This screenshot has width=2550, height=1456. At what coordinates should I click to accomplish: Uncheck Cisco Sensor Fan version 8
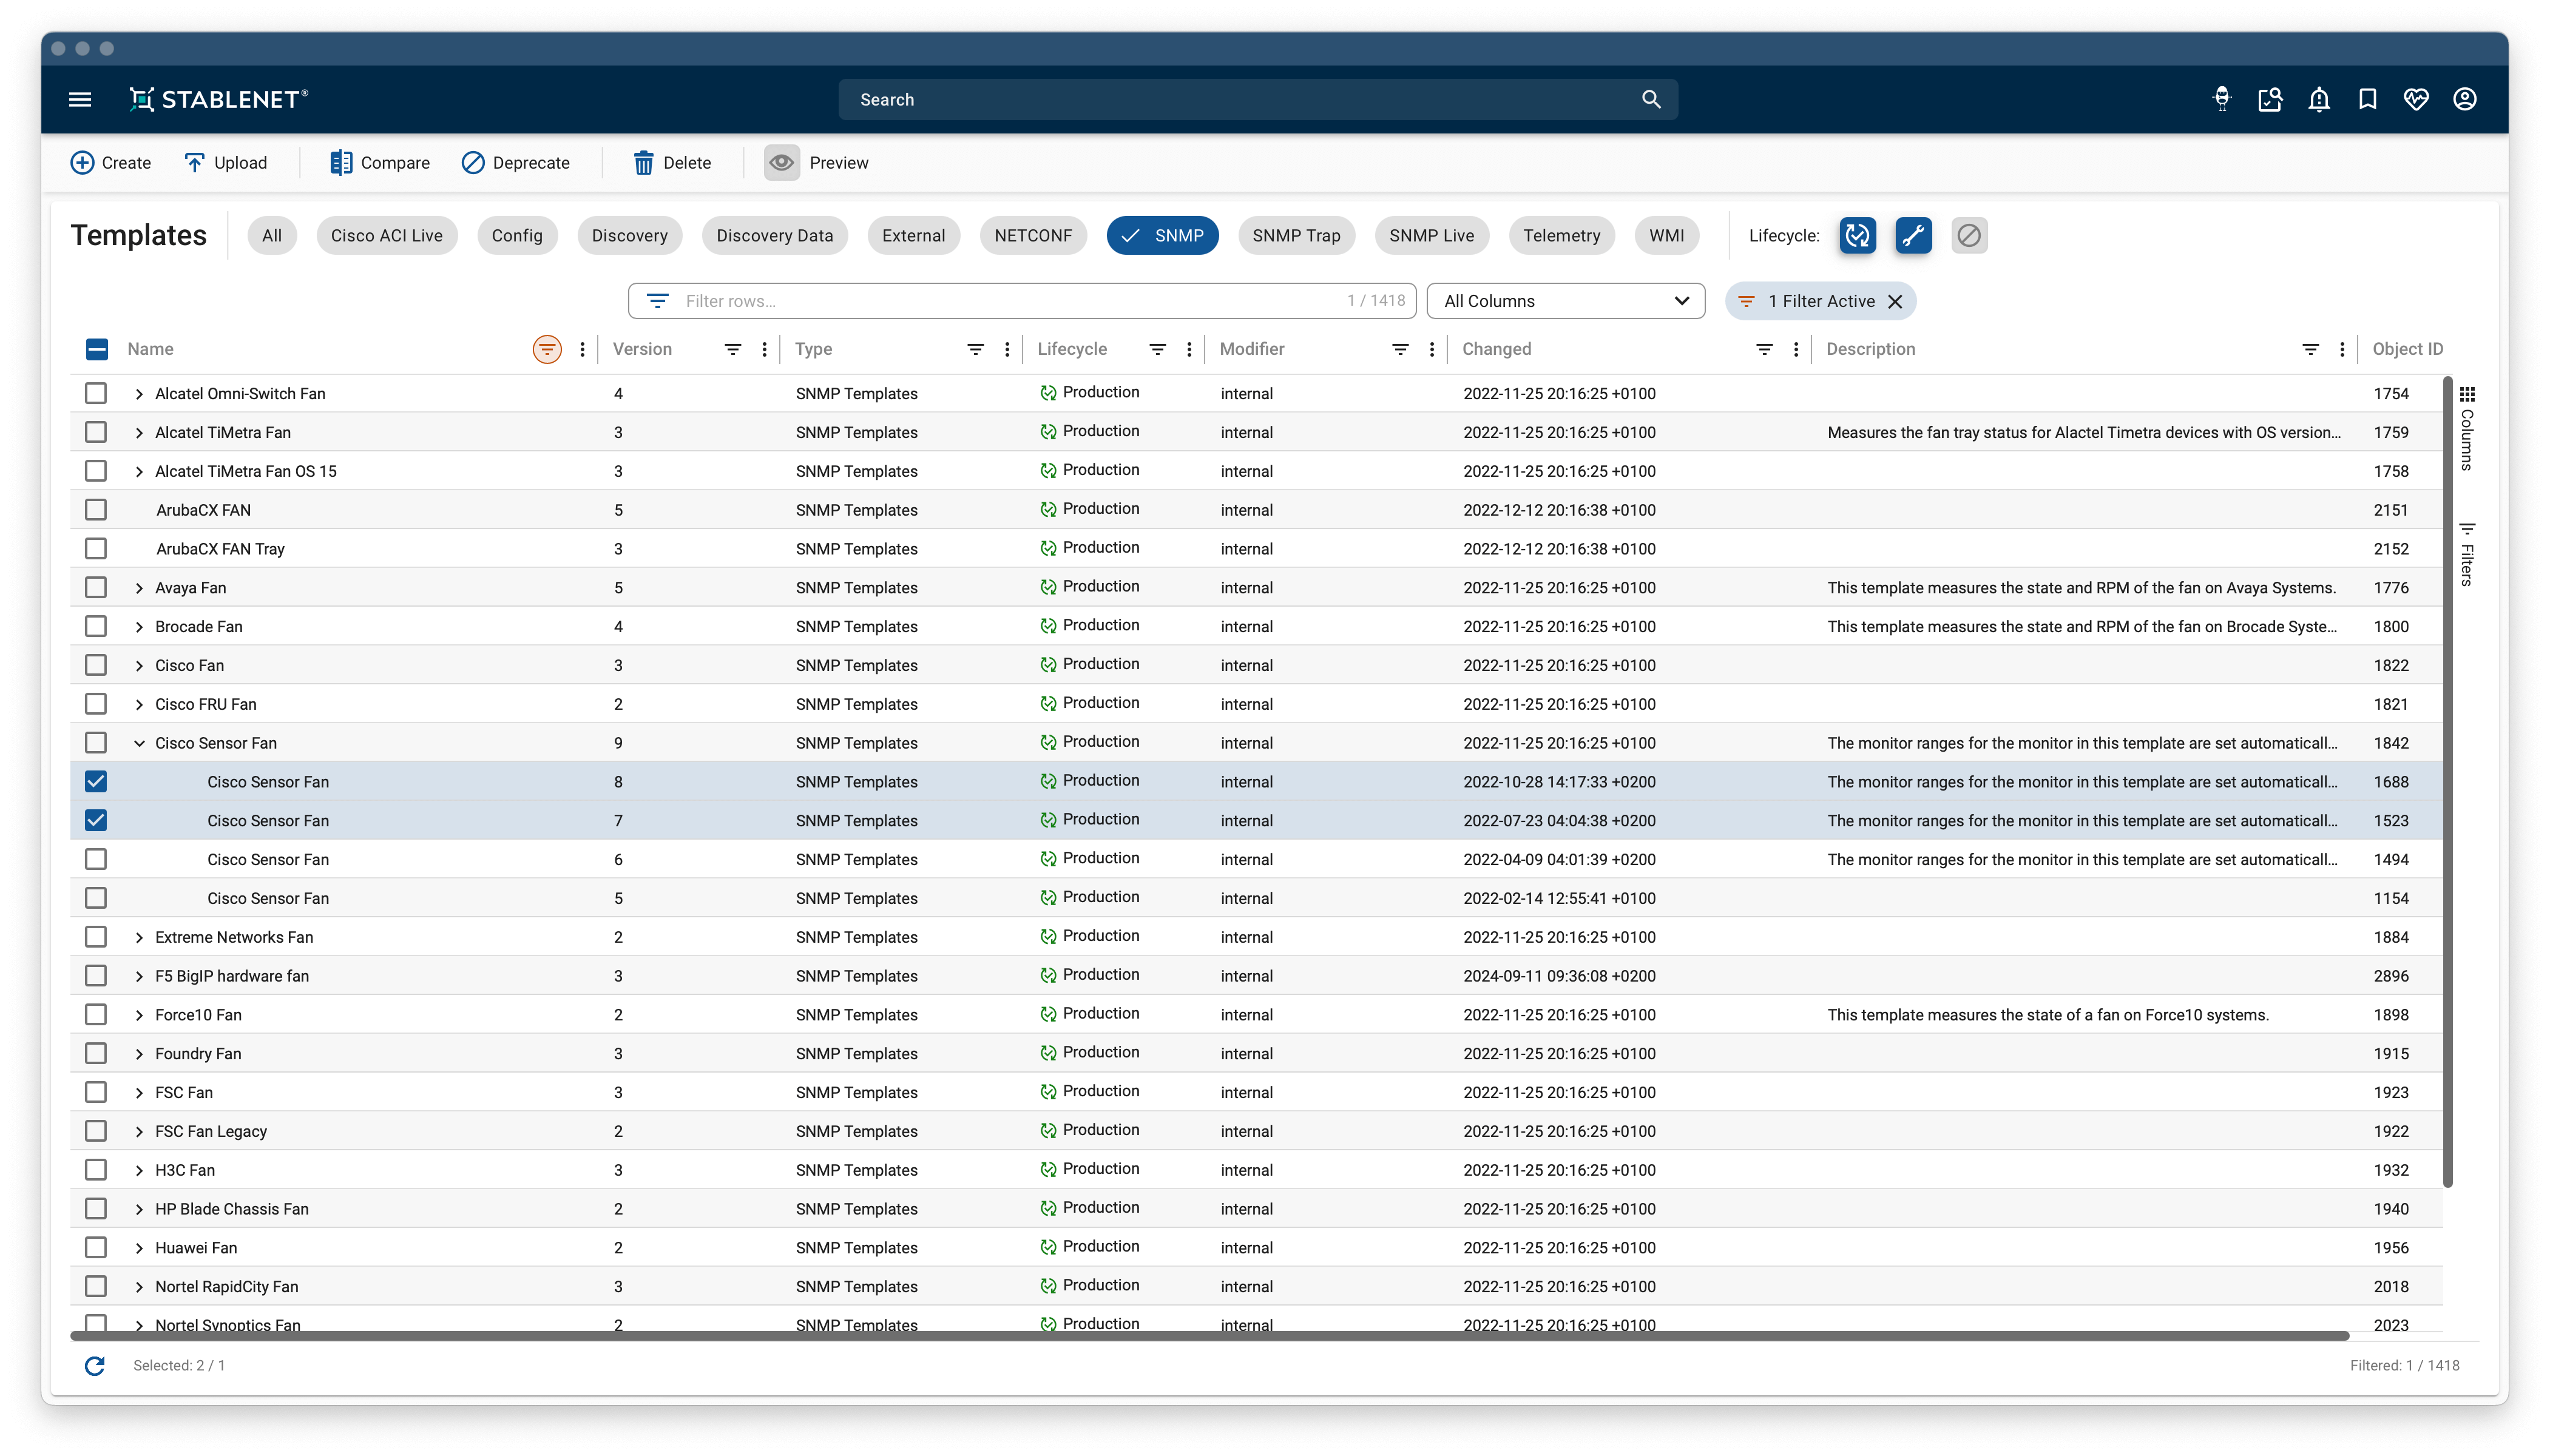(96, 781)
